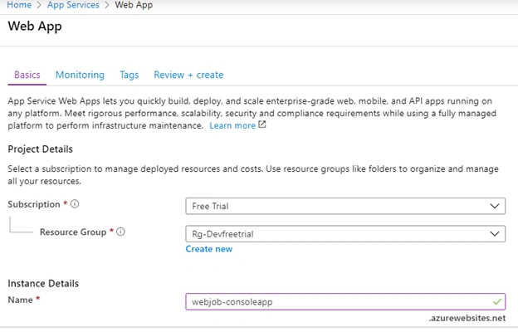Open the Review + create tab
The image size is (518, 332).
pyautogui.click(x=188, y=75)
